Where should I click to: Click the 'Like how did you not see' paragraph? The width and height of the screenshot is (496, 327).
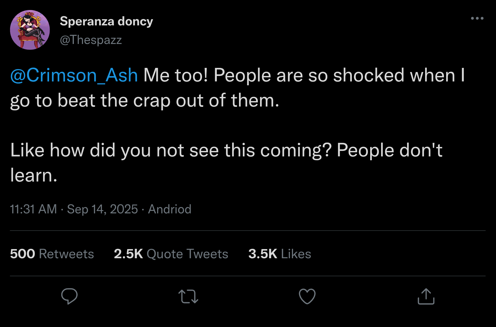click(171, 150)
